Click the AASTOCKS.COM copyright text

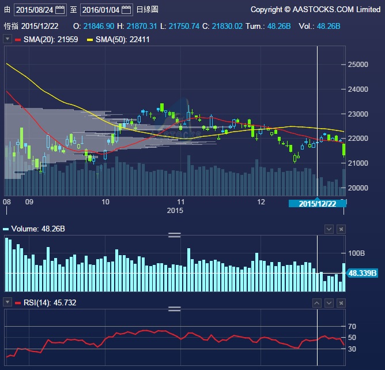(315, 10)
